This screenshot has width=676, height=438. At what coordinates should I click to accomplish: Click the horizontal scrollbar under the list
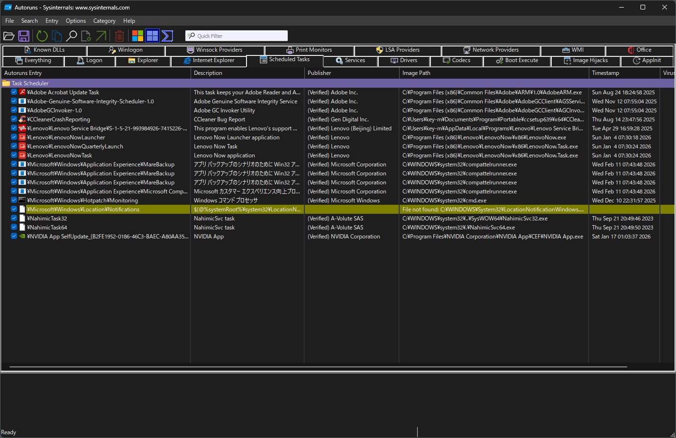click(318, 367)
